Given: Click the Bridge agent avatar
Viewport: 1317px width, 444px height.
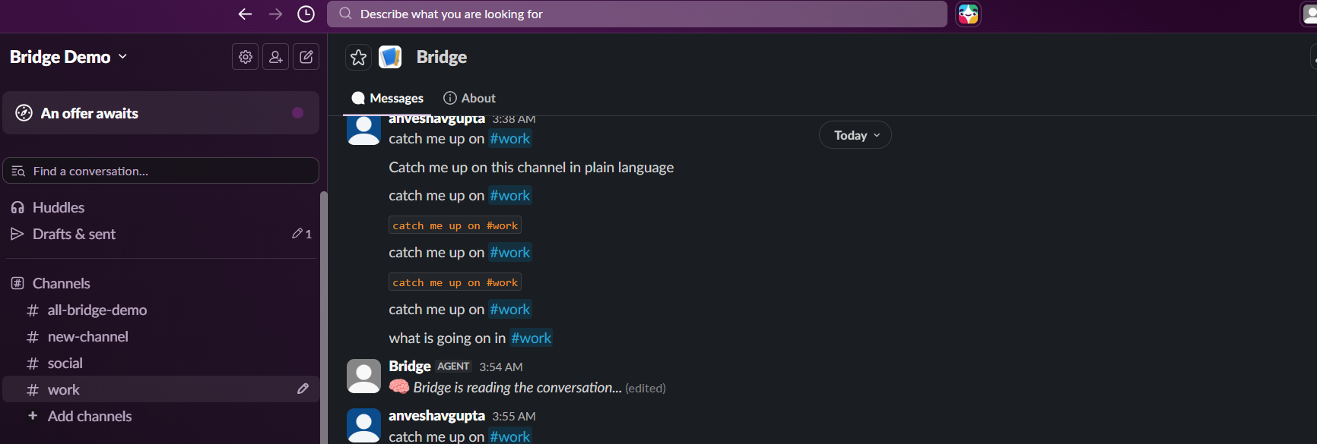Looking at the screenshot, I should pyautogui.click(x=363, y=376).
